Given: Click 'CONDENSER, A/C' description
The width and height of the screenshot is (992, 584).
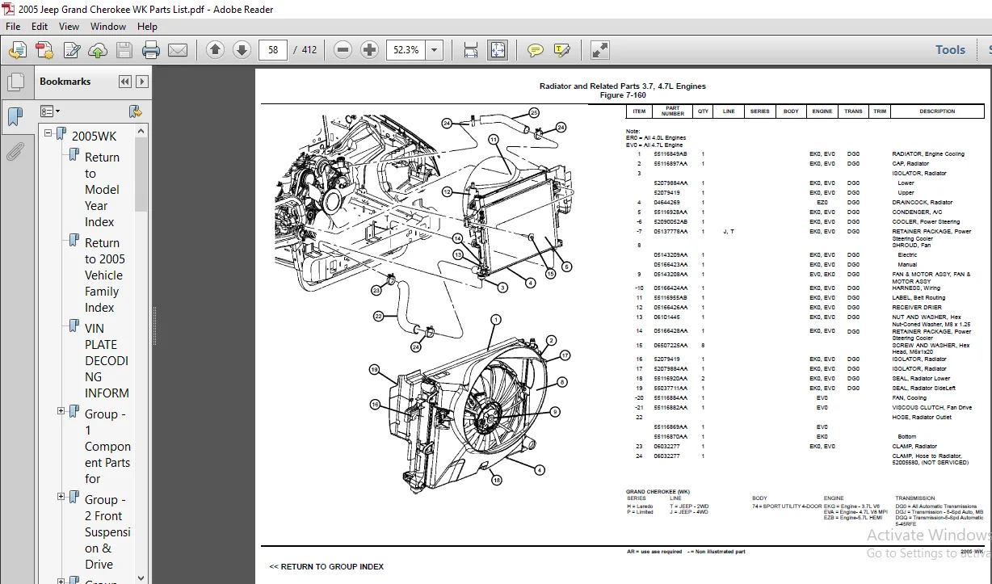Looking at the screenshot, I should coord(916,212).
